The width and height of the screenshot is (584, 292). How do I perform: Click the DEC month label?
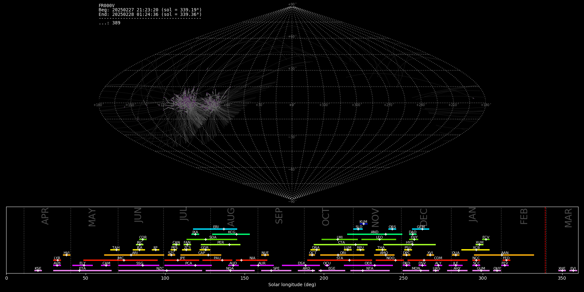[424, 217]
